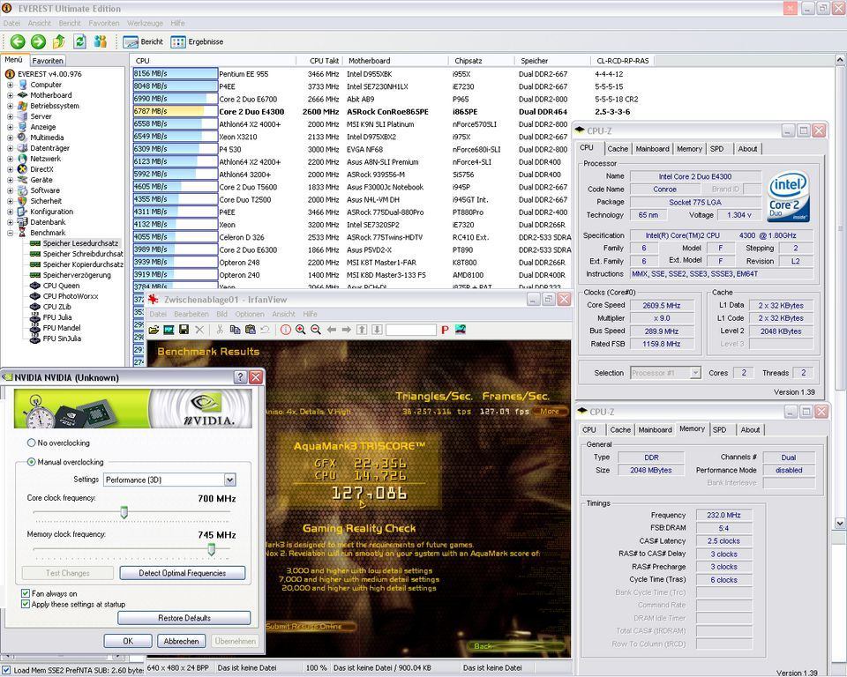Click the people (users) icon in EVEREST toolbar

tap(101, 41)
